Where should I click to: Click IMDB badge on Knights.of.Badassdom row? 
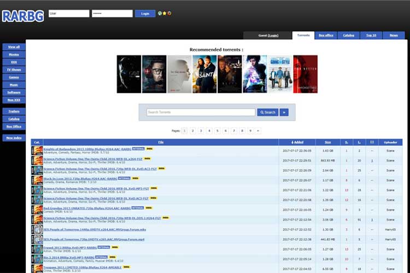pos(150,149)
